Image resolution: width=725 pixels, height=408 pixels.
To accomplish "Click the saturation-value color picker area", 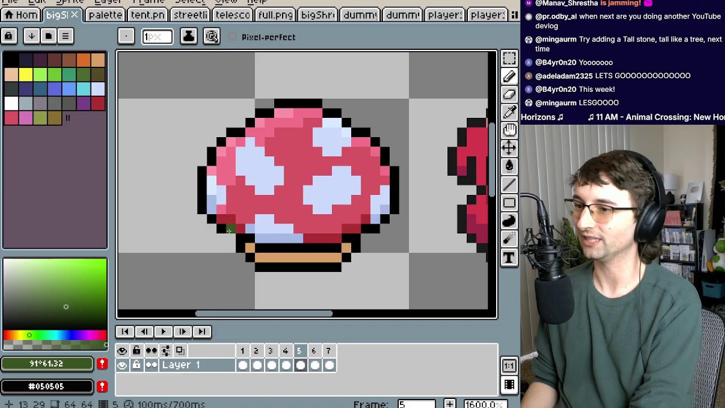I will pos(54,294).
